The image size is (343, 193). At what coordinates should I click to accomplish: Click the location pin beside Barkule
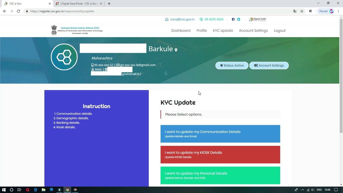[x=176, y=50]
